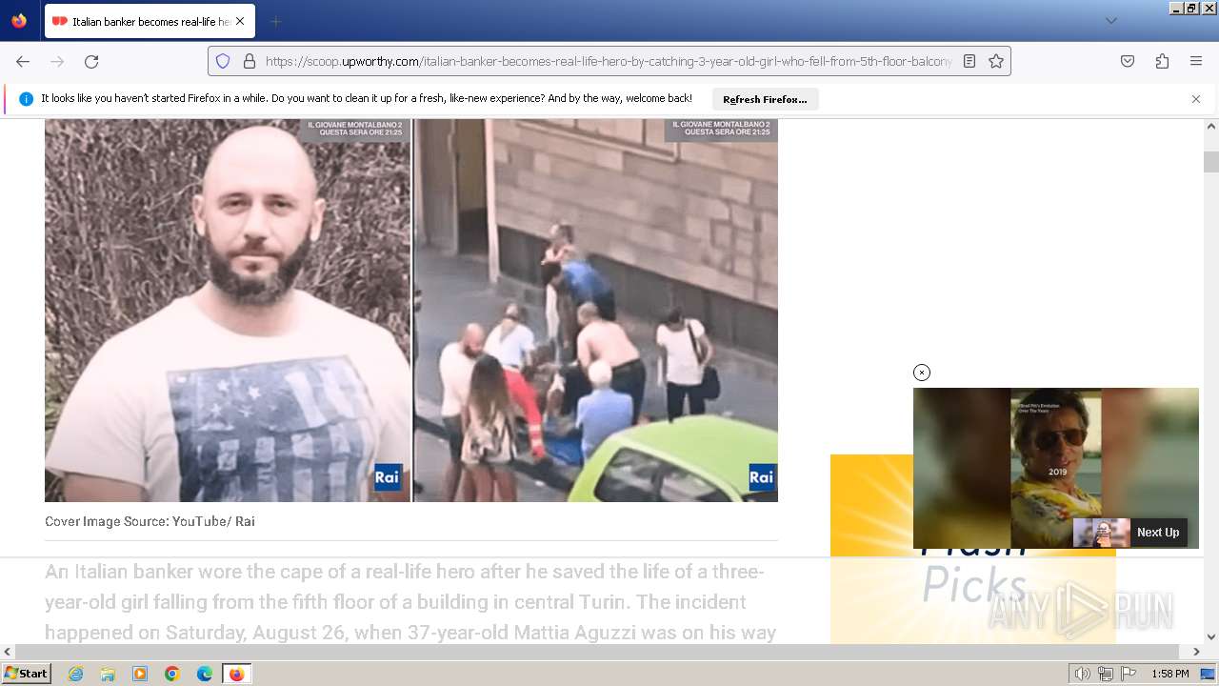This screenshot has width=1219, height=686.
Task: List all tabs dropdown arrow
Action: (1111, 21)
